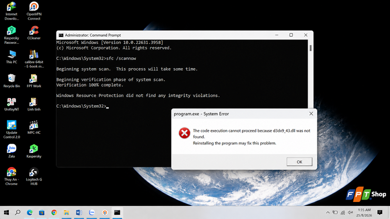Switch to Word in the taskbar
The width and height of the screenshot is (390, 219).
(x=79, y=213)
